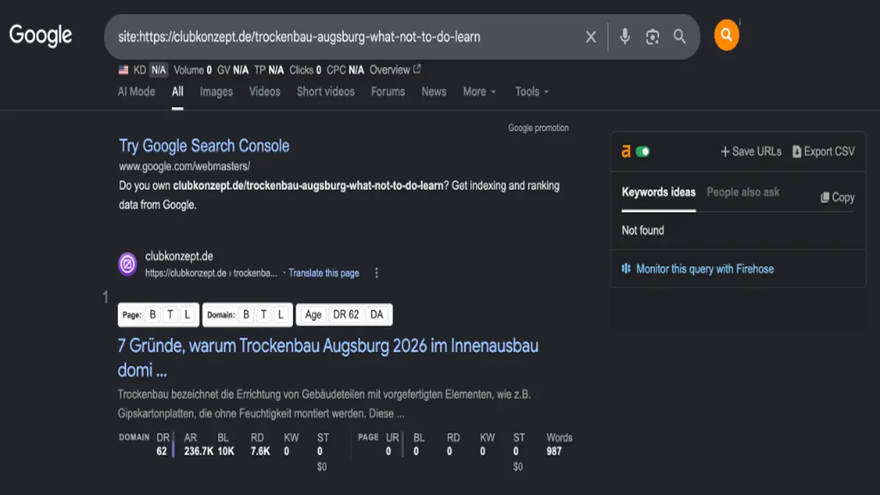880x495 pixels.
Task: Open the Overview external link
Action: (x=395, y=70)
